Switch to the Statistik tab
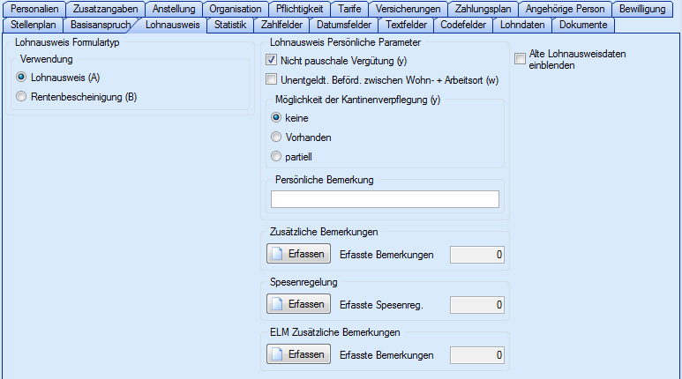This screenshot has height=379, width=682. click(x=230, y=25)
